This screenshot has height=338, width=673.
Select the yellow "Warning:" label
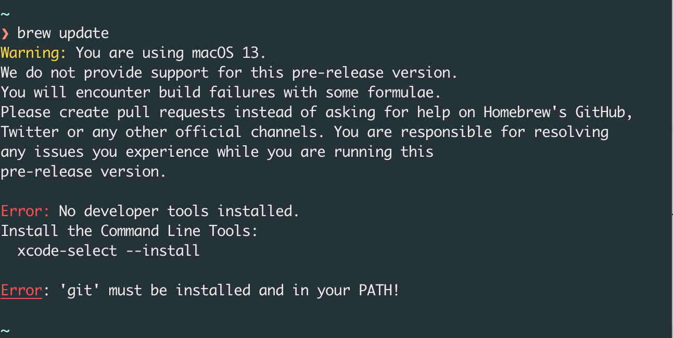(x=30, y=53)
